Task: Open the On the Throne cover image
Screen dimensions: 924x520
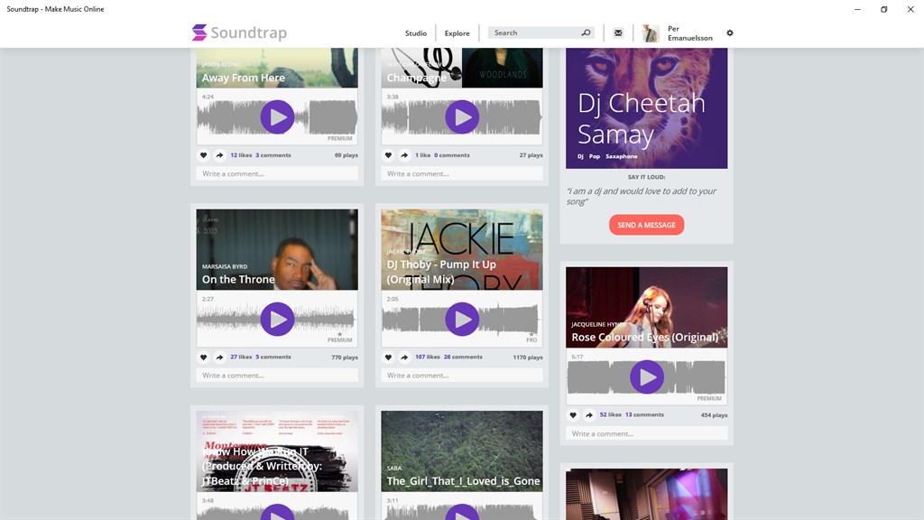Action: coord(277,249)
